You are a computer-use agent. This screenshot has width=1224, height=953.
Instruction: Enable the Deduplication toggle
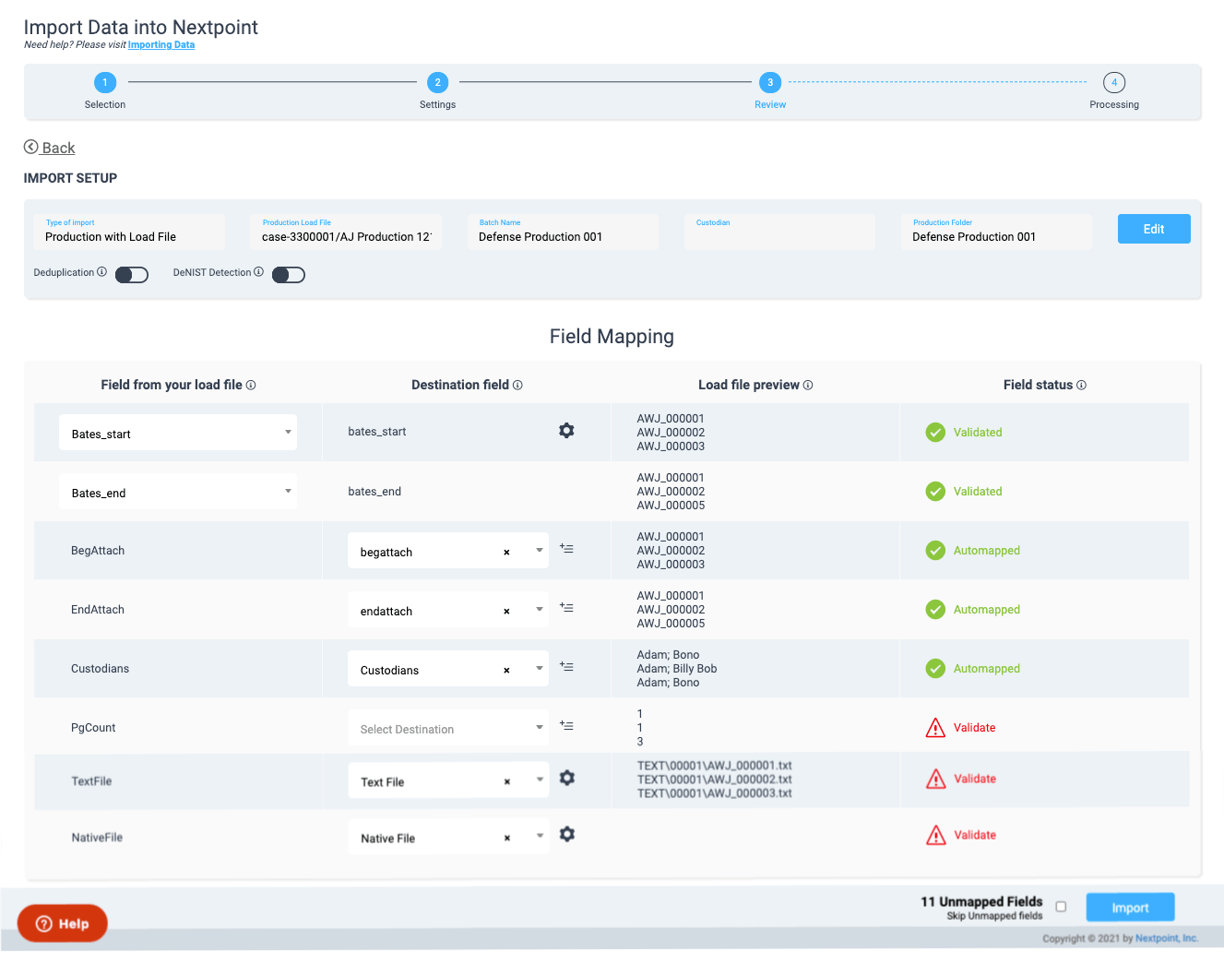point(132,275)
